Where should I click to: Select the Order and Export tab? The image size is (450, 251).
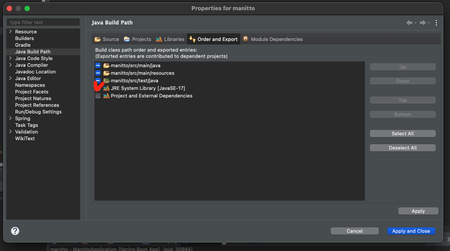214,39
